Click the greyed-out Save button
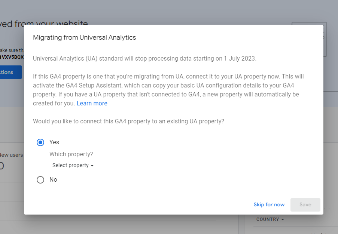 click(305, 205)
